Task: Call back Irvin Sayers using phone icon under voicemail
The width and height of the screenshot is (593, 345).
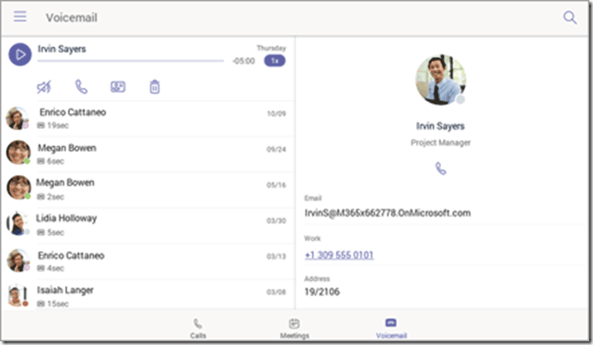Action: point(81,86)
